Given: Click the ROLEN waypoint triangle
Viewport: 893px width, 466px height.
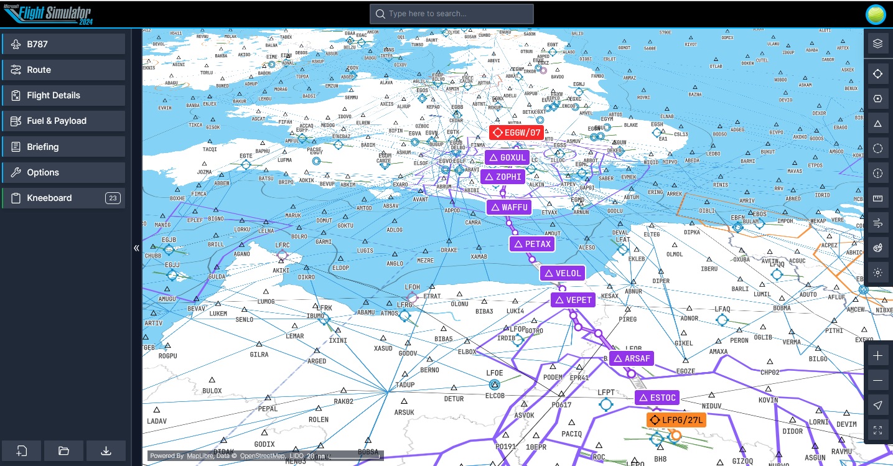Looking at the screenshot, I should tap(318, 409).
